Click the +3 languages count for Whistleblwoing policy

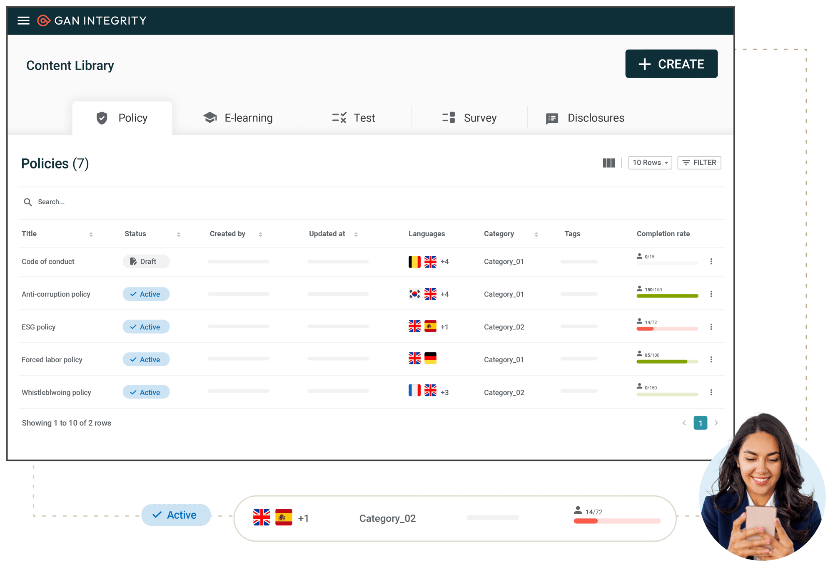[444, 392]
